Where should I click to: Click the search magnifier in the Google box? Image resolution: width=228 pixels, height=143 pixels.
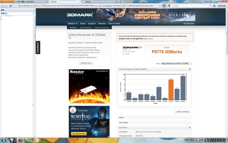pyautogui.click(x=210, y=6)
